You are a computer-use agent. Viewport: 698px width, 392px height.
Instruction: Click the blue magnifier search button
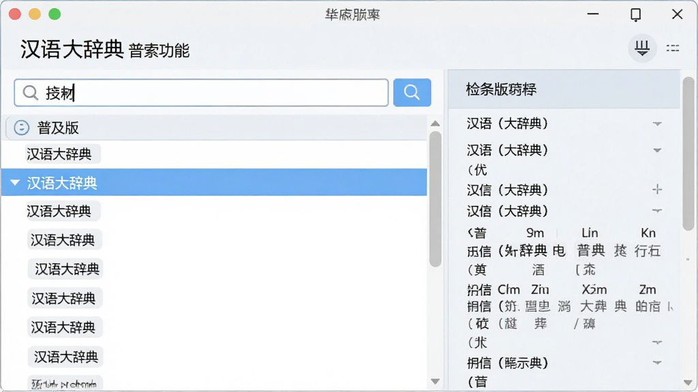412,93
